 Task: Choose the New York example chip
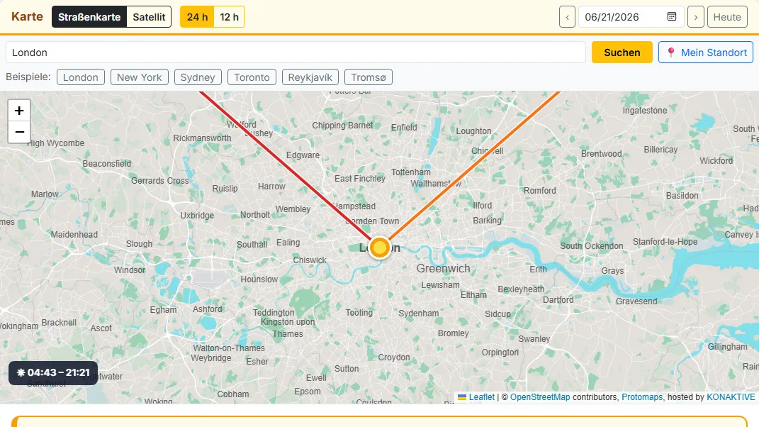click(x=140, y=77)
